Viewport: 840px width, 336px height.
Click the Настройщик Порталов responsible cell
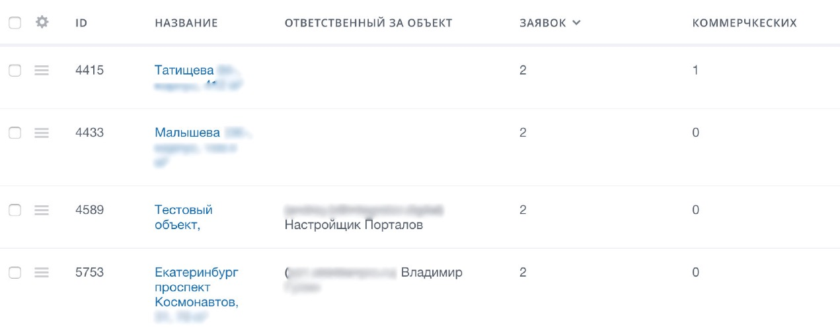[x=354, y=225]
